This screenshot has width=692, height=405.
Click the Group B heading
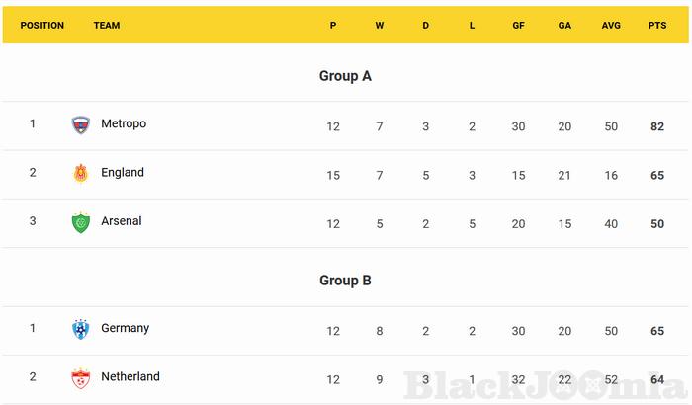[x=345, y=281]
